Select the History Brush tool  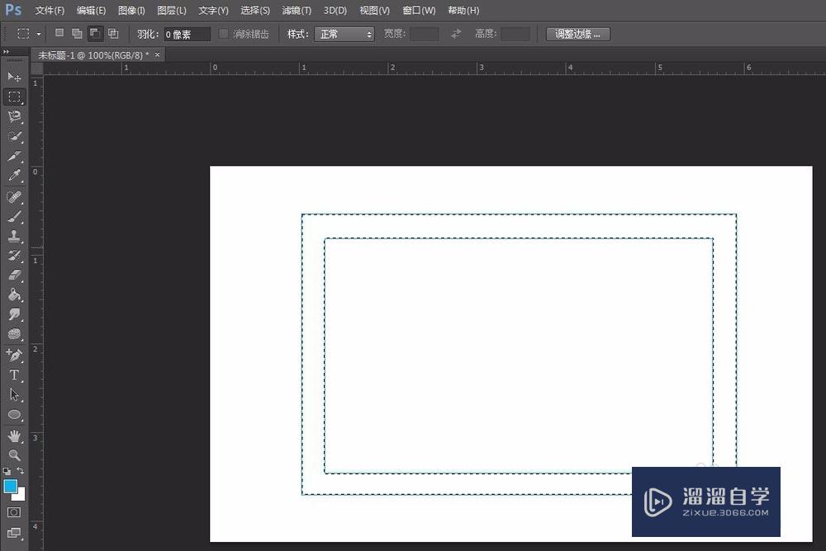(x=14, y=256)
